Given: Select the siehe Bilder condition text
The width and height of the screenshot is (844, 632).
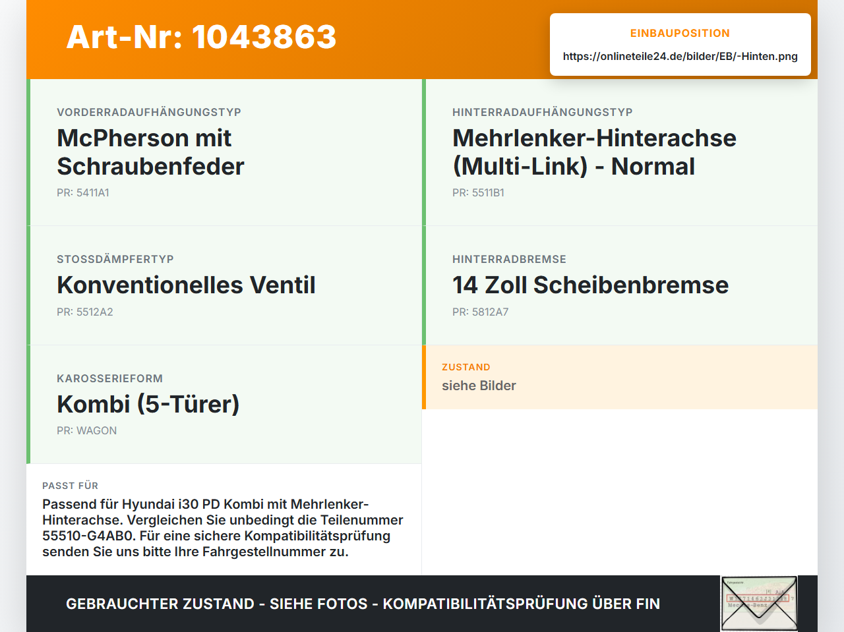Looking at the screenshot, I should (x=479, y=386).
